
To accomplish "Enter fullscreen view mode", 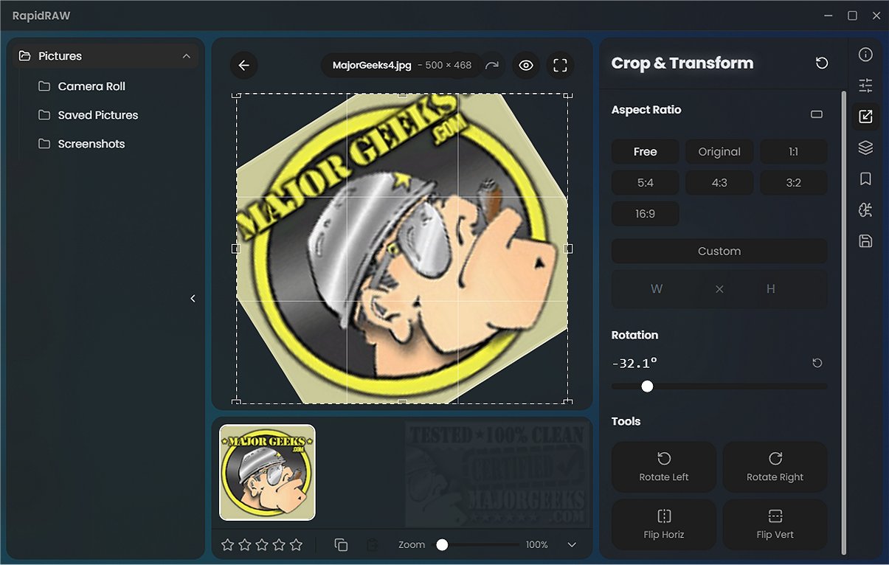I will click(560, 65).
